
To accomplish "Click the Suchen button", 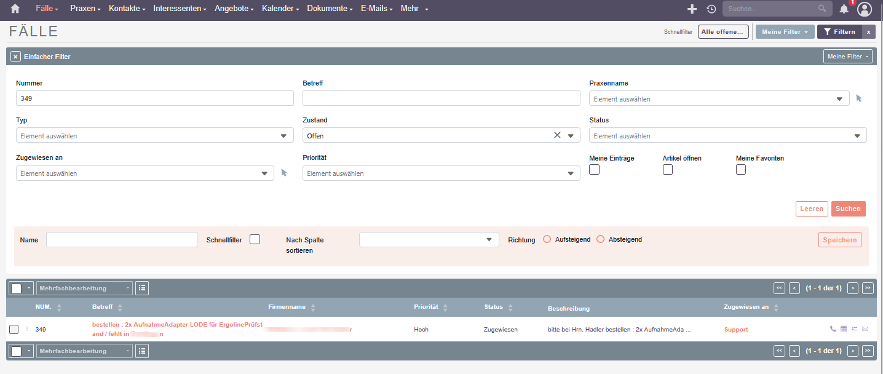I will (x=848, y=209).
